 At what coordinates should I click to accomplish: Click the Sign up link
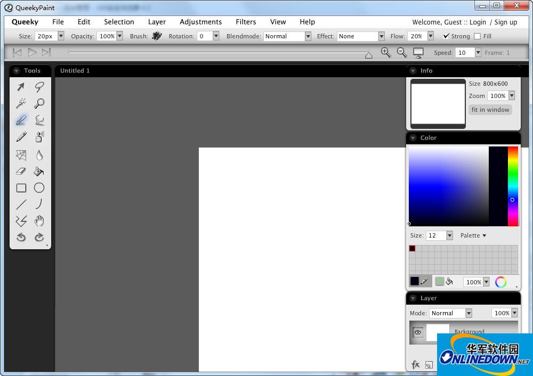[x=505, y=22]
